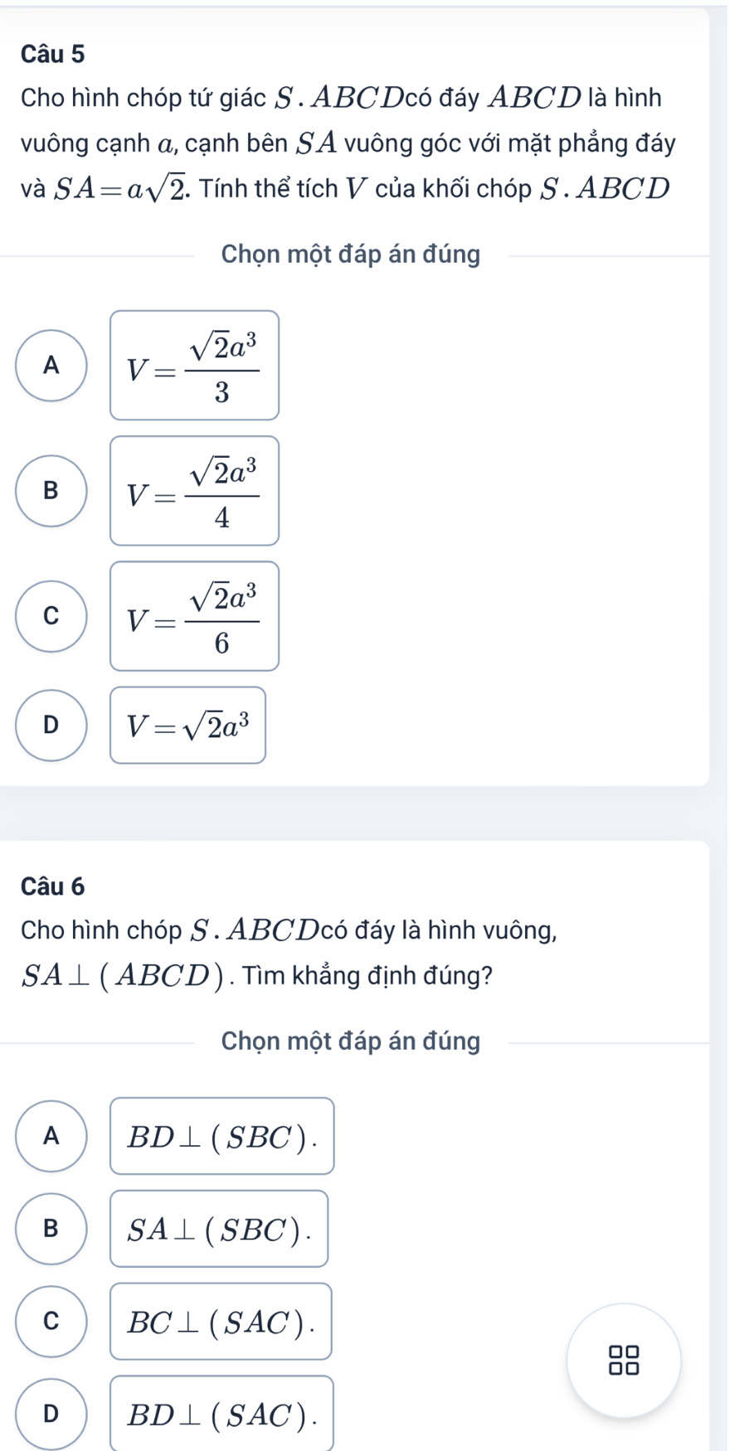Choose radio circle B for Câu 6
The image size is (749, 1451).
pyautogui.click(x=51, y=1229)
